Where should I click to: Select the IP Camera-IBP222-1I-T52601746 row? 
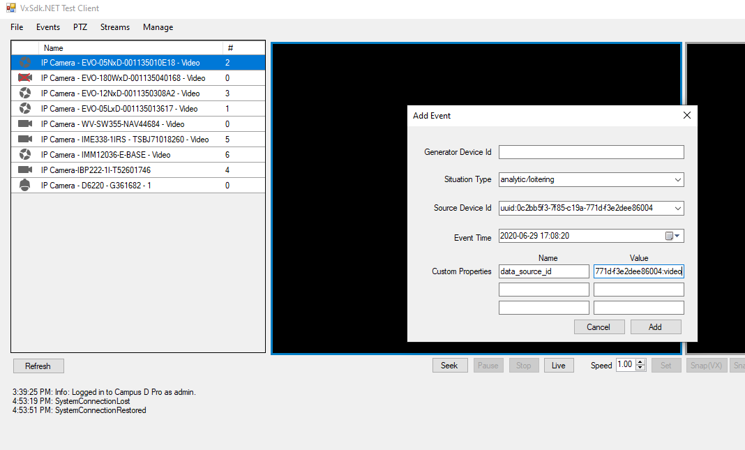coord(138,170)
